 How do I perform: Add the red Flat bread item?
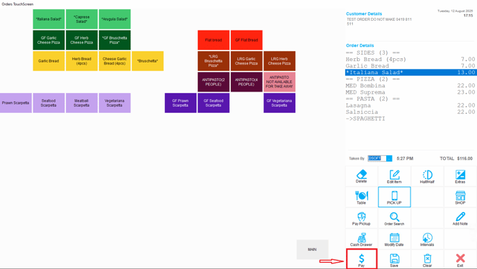[x=214, y=40]
